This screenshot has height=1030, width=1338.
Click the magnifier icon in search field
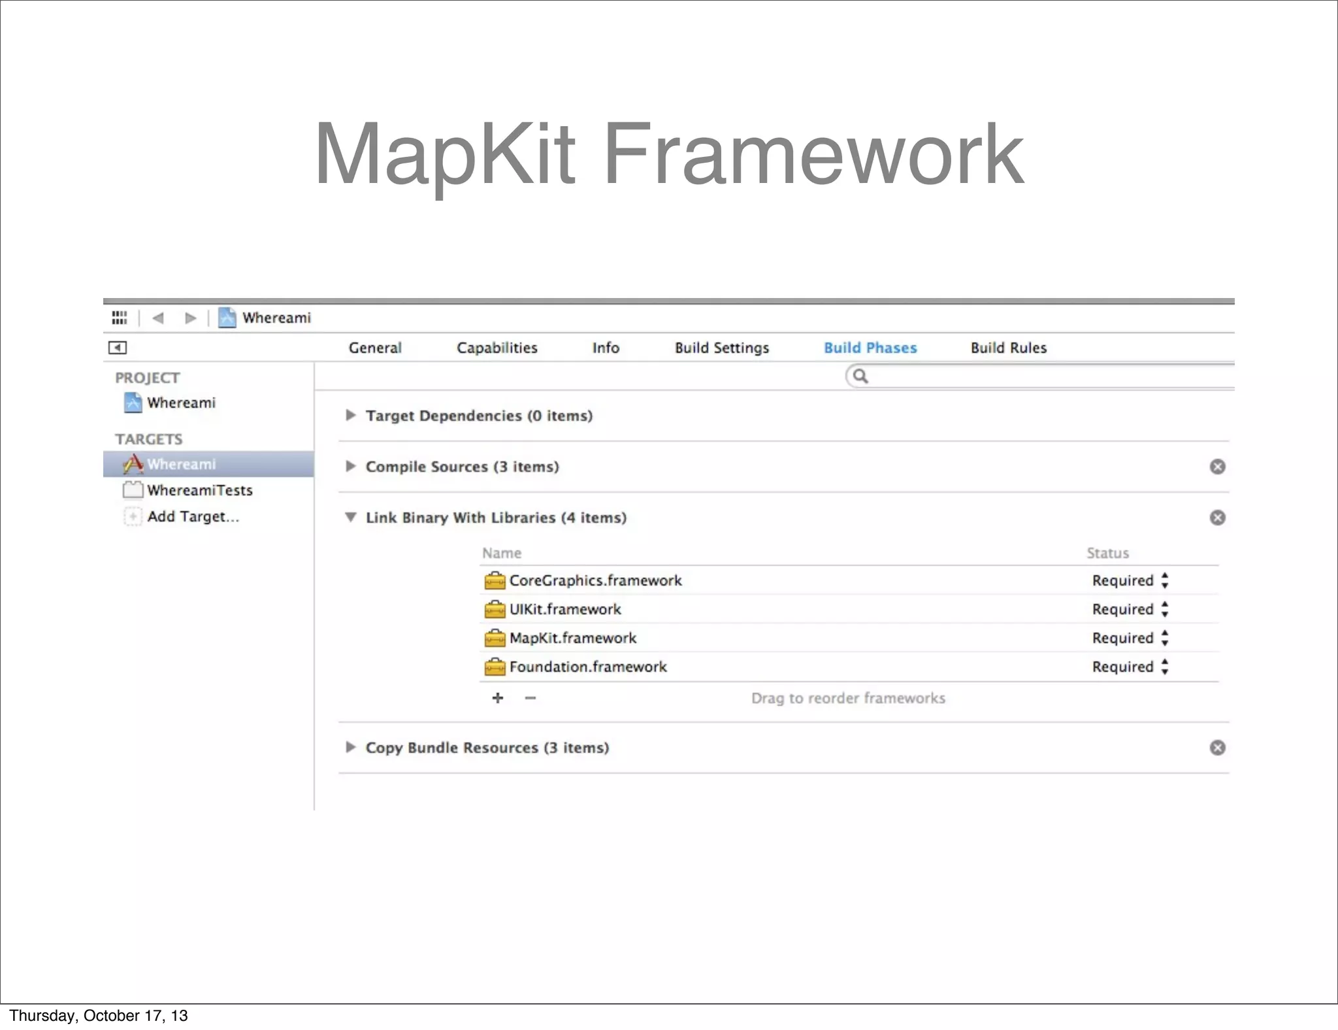coord(860,376)
